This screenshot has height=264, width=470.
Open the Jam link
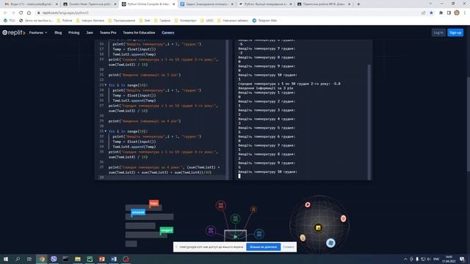point(90,32)
